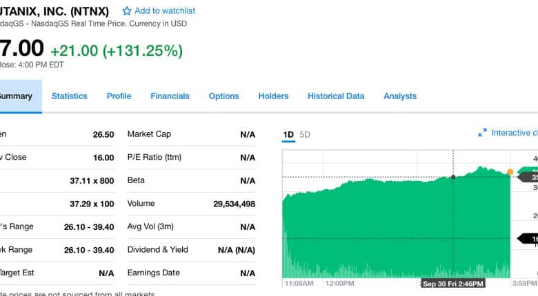Click the star icon beside Add to watchlist
The width and height of the screenshot is (538, 296).
click(127, 11)
